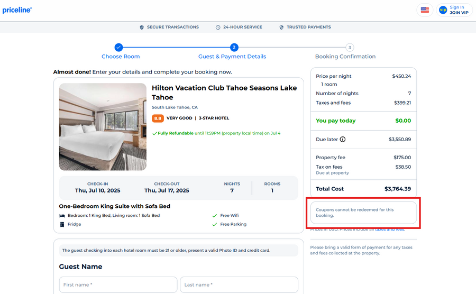The image size is (476, 294).
Task: Click the bed icon beside Bedroom details
Action: (62, 216)
